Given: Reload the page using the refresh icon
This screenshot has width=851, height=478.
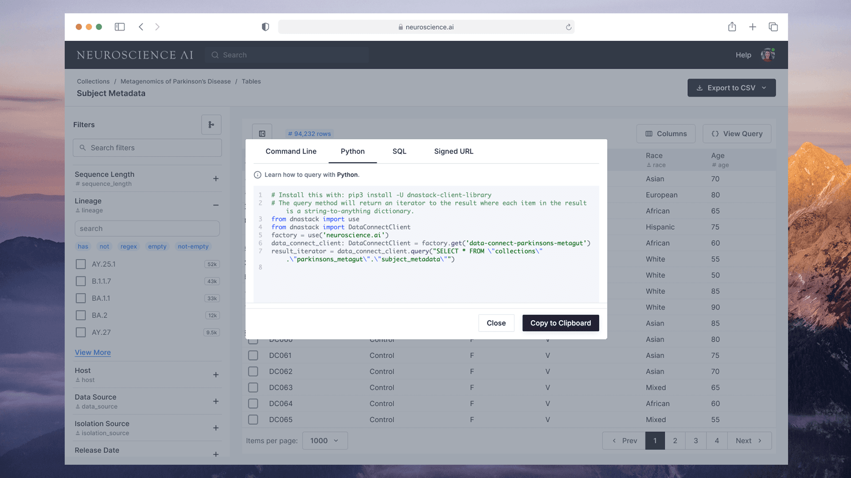Looking at the screenshot, I should [569, 27].
